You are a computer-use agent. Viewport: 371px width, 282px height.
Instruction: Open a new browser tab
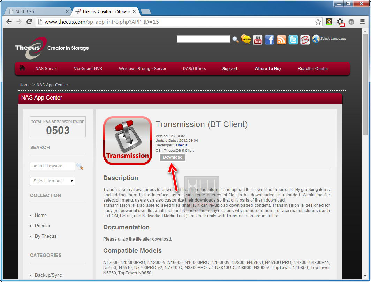click(x=145, y=11)
